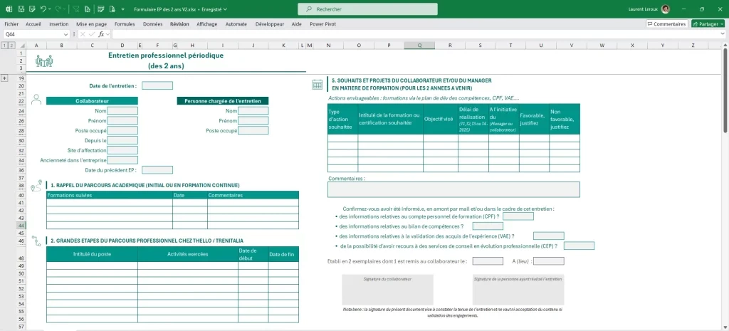Open the Automate tab
This screenshot has width=729, height=331.
click(236, 23)
